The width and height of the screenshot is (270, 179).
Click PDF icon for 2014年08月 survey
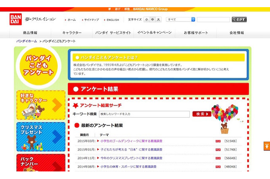pyautogui.click(x=218, y=167)
